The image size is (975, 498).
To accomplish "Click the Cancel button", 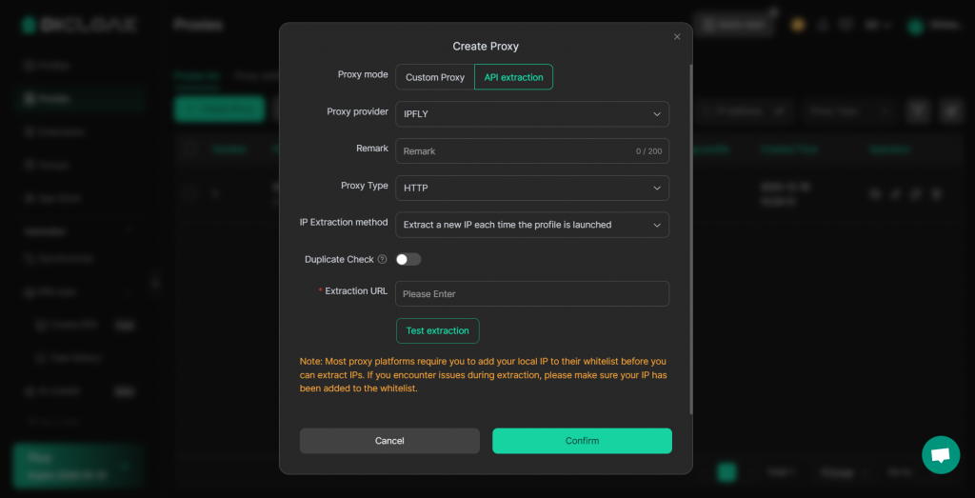I will [389, 441].
